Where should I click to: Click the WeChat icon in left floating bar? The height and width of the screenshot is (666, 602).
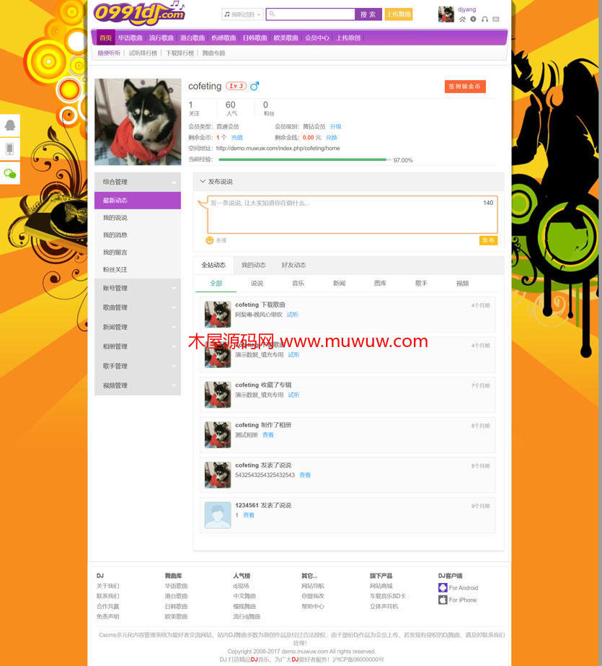tap(10, 173)
